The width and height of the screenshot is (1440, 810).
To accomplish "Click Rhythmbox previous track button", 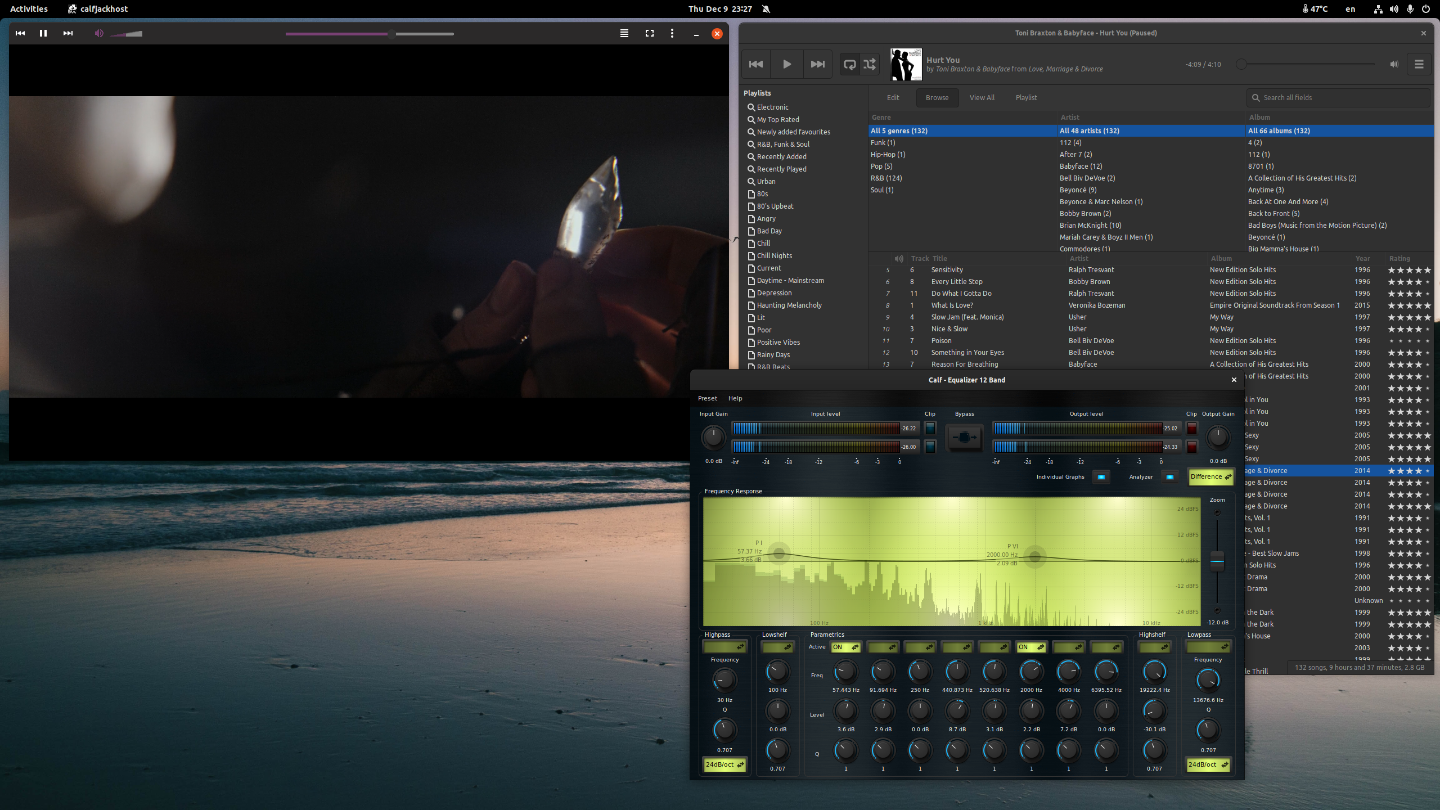I will click(x=756, y=64).
